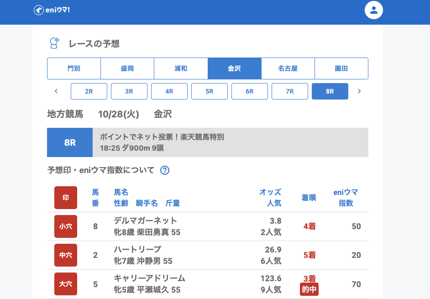Viewport: 430px width, 299px height.
Task: Show next races with right chevron
Action: pyautogui.click(x=359, y=91)
